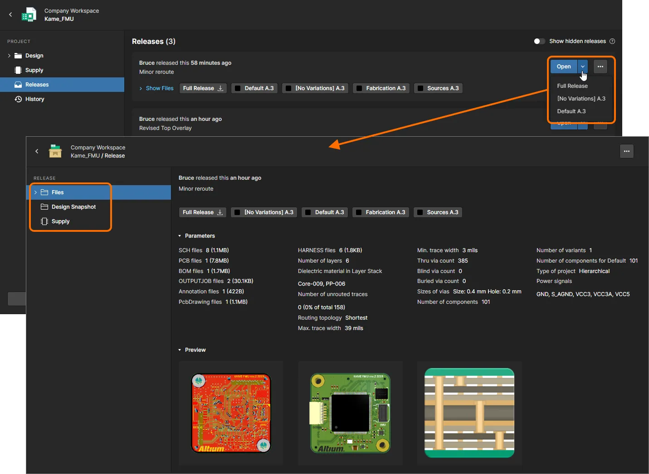The height and width of the screenshot is (474, 649).
Task: Select History in the Project sidebar
Action: pos(62,99)
